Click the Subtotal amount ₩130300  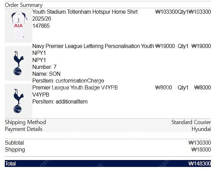pyautogui.click(x=200, y=143)
